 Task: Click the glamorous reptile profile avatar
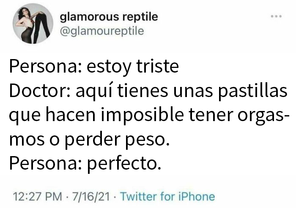pyautogui.click(x=32, y=24)
